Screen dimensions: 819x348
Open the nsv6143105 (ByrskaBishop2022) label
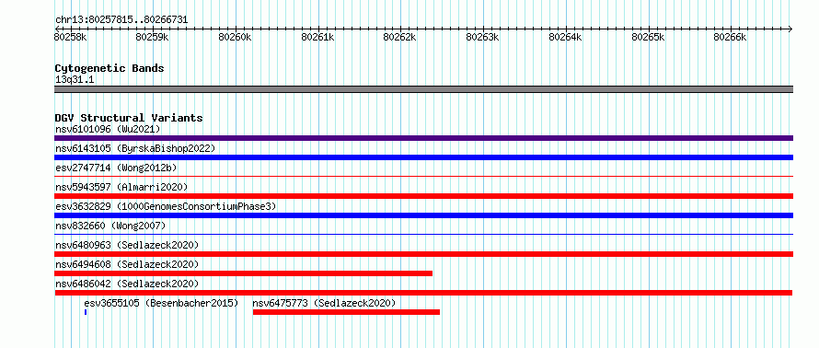click(135, 148)
